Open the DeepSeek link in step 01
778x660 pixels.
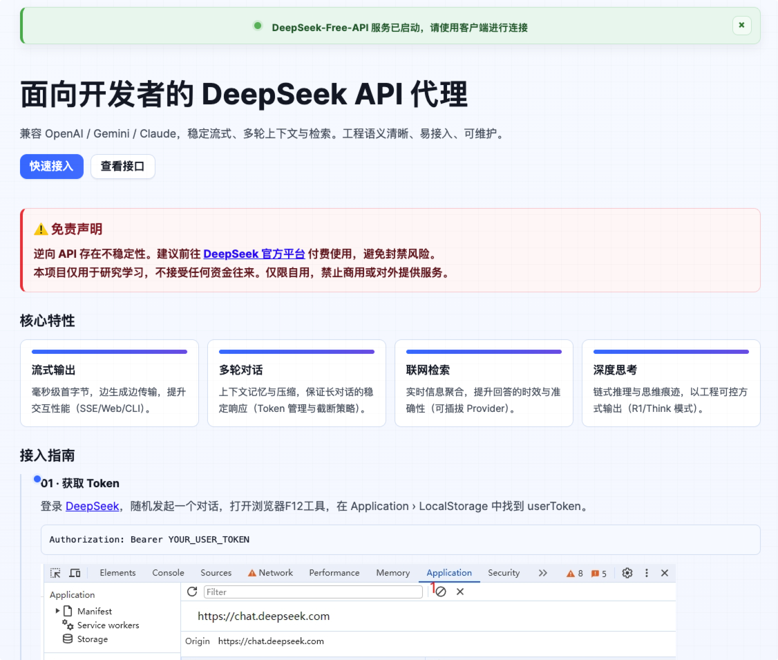point(93,506)
